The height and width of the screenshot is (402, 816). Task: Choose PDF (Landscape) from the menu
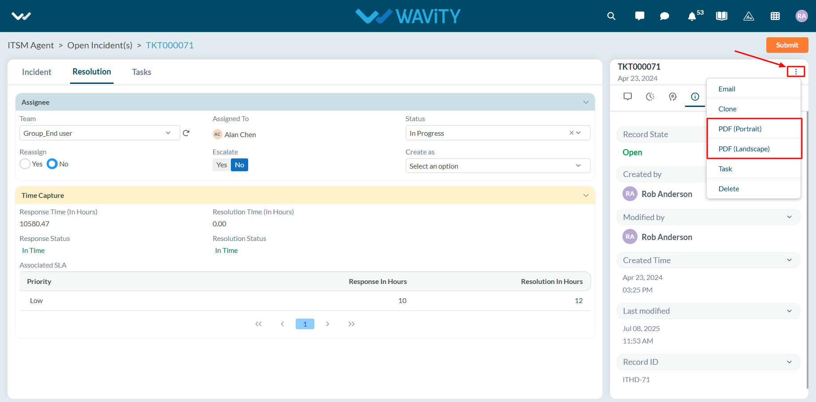pos(753,149)
